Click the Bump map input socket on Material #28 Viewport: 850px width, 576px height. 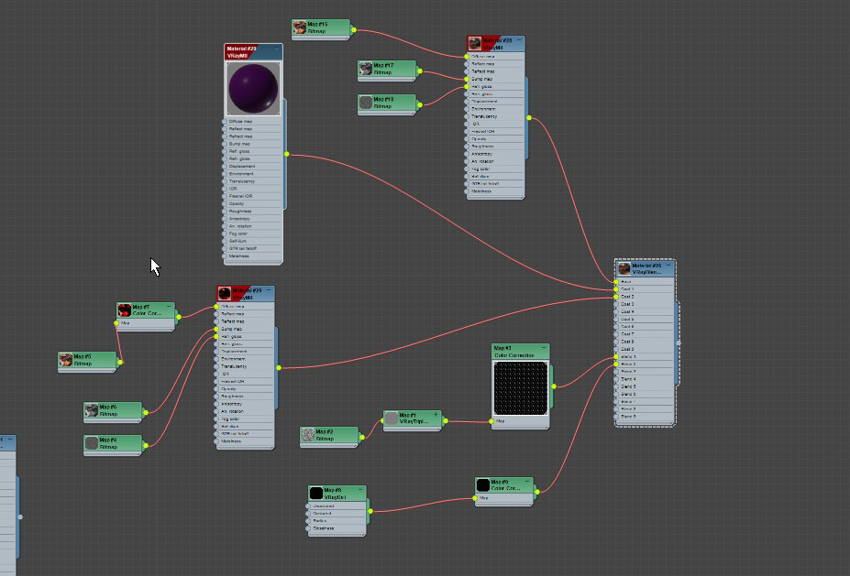tap(467, 79)
